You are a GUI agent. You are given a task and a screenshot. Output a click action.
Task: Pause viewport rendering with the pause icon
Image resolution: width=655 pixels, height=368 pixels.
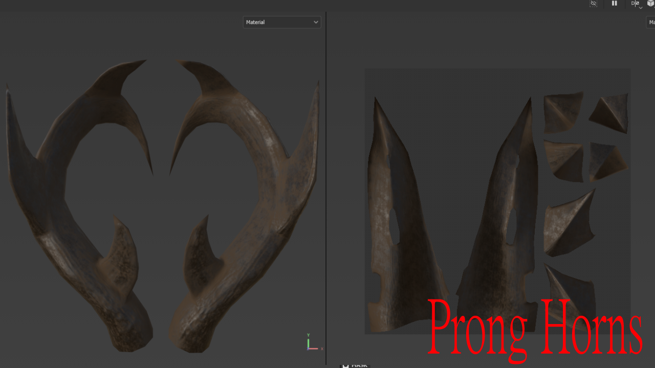(615, 4)
